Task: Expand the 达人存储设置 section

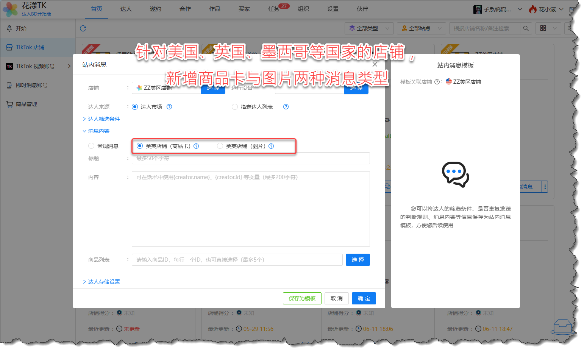Action: click(103, 282)
